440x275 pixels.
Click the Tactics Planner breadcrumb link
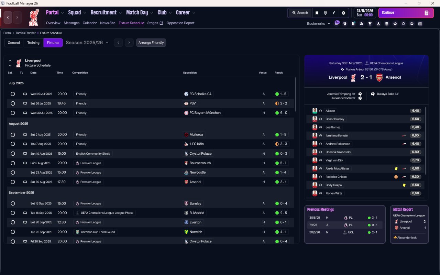26,33
